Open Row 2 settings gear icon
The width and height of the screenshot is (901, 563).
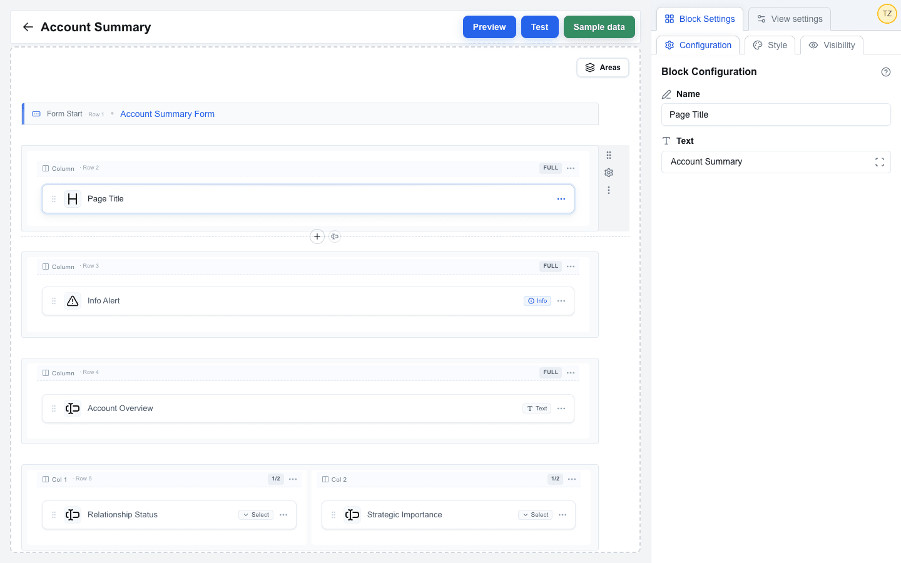pyautogui.click(x=609, y=173)
